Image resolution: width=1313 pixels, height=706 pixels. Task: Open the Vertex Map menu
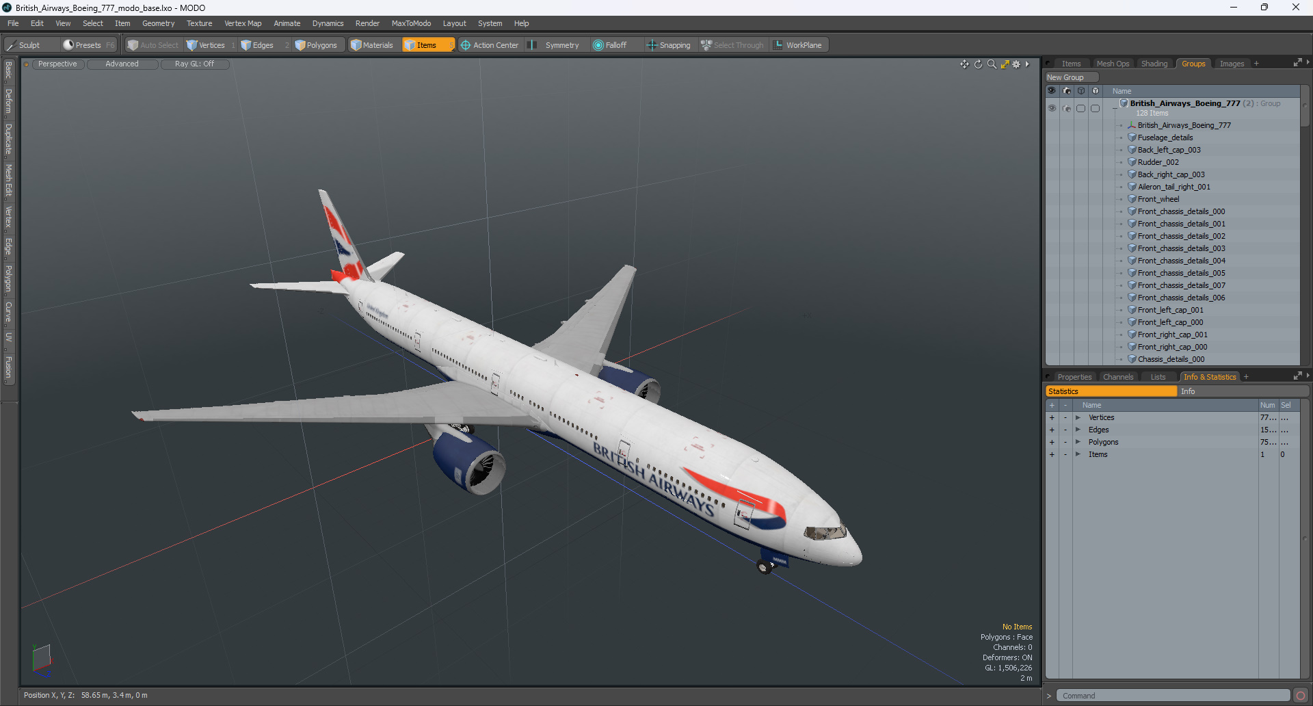[243, 23]
